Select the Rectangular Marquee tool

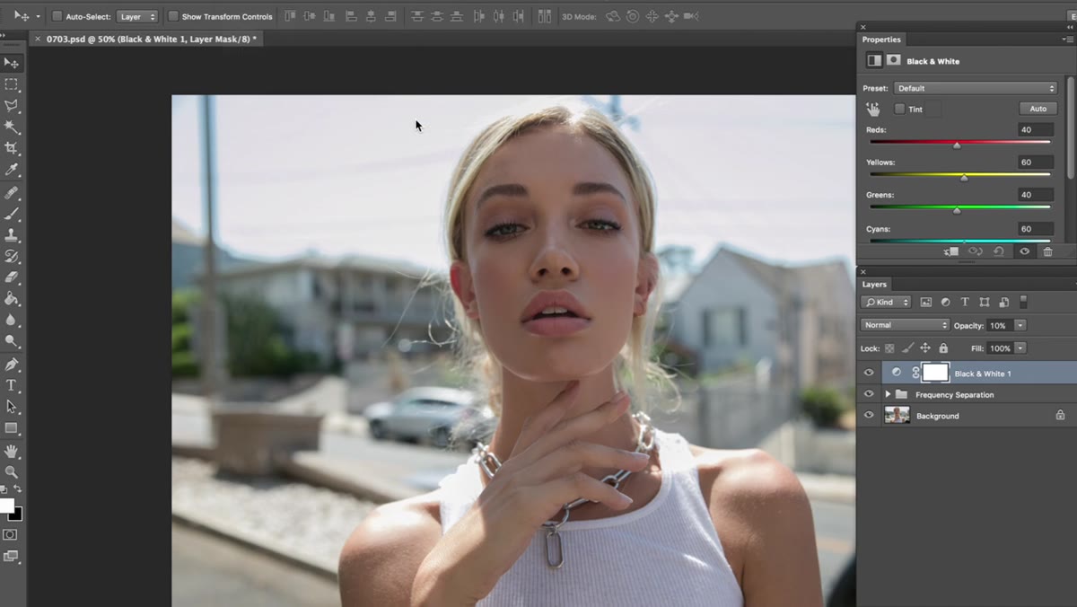click(11, 84)
